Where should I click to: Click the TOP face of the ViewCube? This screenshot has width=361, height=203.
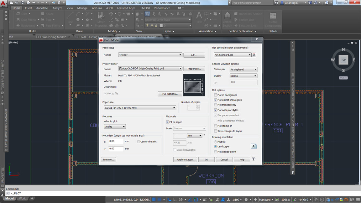coord(343,60)
